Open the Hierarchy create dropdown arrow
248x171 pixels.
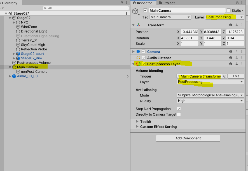(3, 8)
